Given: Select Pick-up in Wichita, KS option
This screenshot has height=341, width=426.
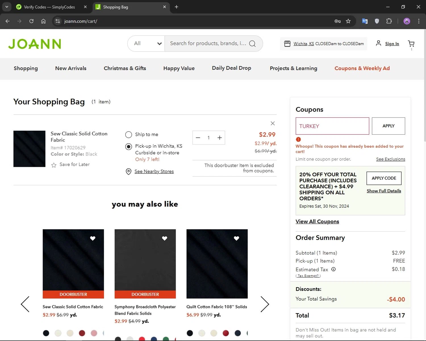Looking at the screenshot, I should pos(129,147).
